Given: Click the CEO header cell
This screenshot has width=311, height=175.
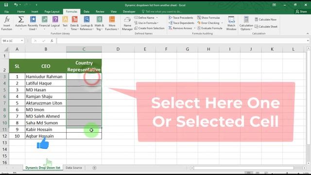Looking at the screenshot, I should [46, 66].
